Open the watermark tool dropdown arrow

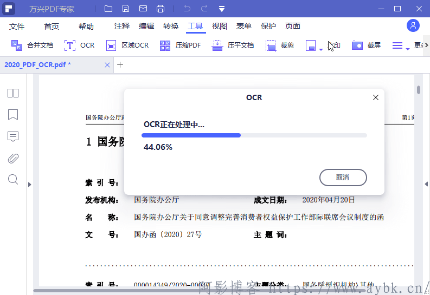[321, 50]
